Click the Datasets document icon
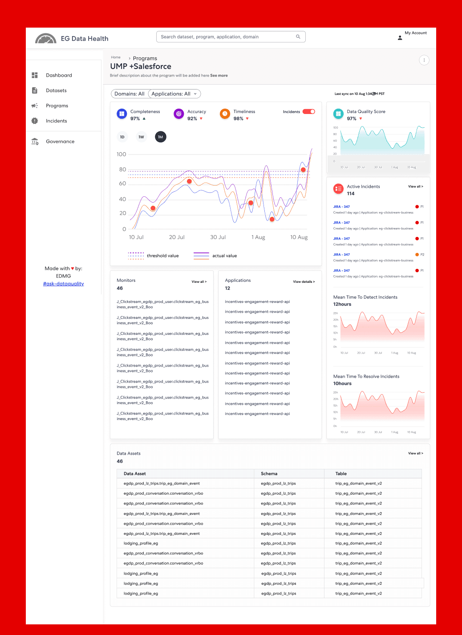Image resolution: width=462 pixels, height=635 pixels. pos(35,90)
